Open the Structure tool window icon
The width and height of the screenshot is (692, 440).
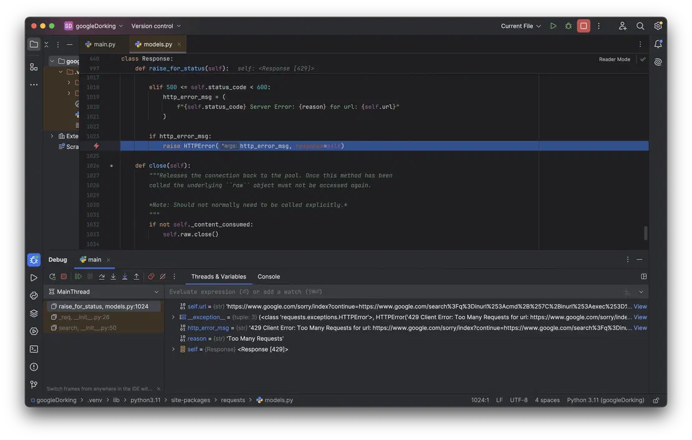[x=34, y=67]
